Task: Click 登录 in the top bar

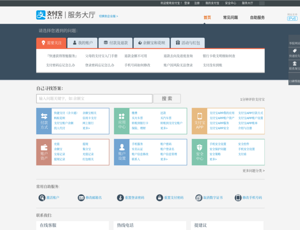Action: click(x=187, y=3)
